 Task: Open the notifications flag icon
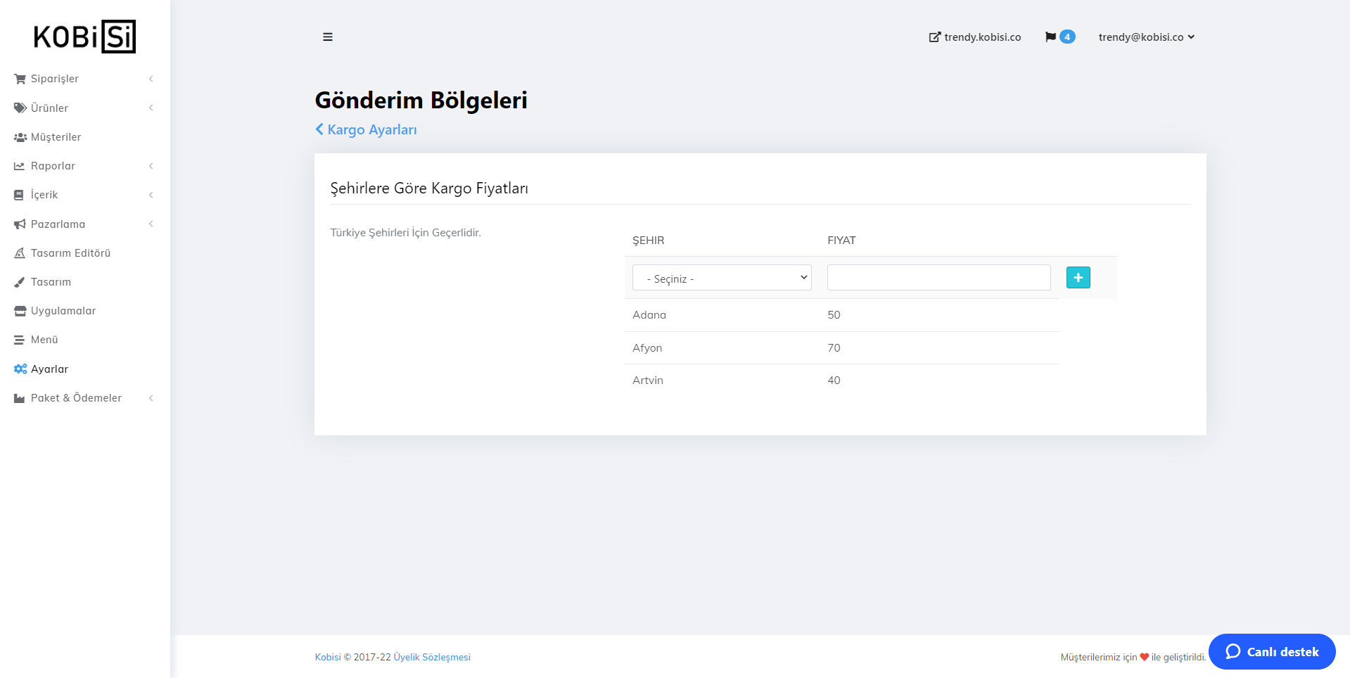[x=1050, y=37]
